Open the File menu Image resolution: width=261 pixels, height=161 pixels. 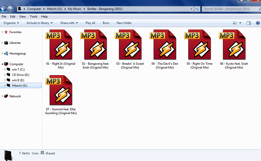tap(4, 16)
